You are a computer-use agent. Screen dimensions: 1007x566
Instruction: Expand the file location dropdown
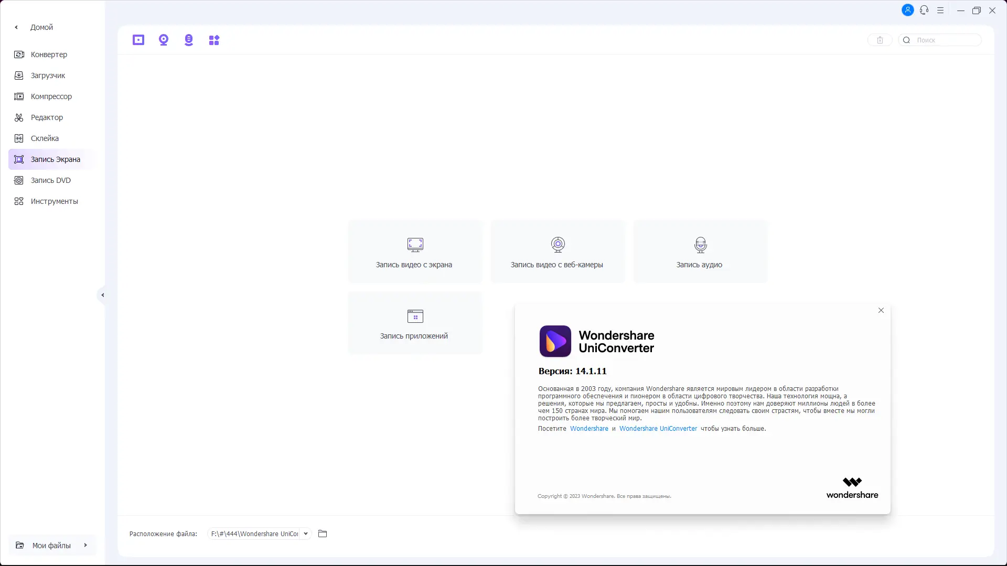tap(306, 534)
